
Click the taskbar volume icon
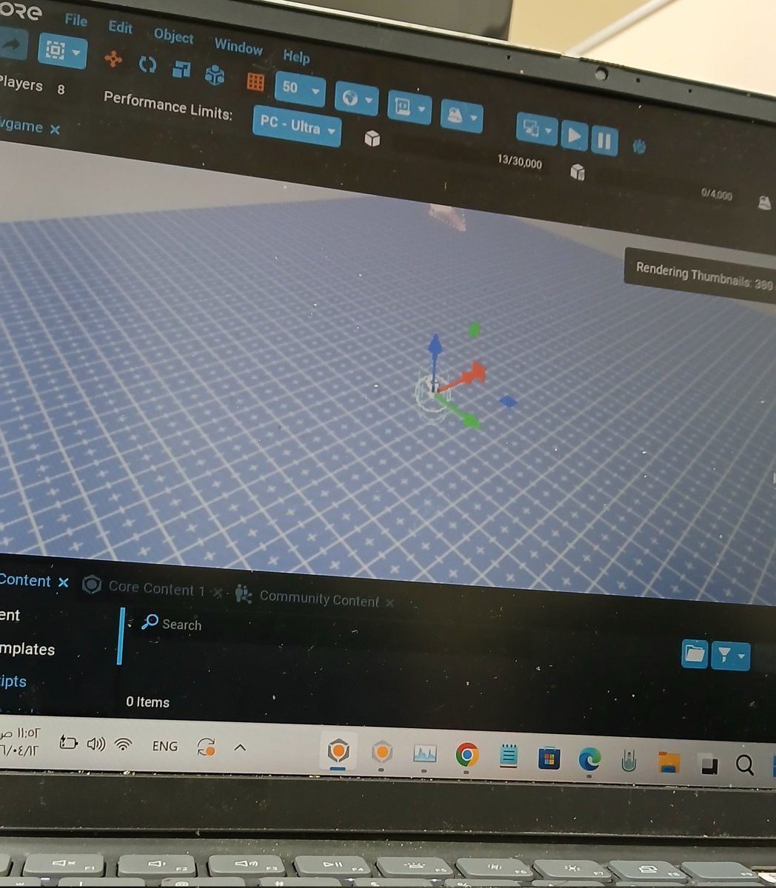[96, 743]
